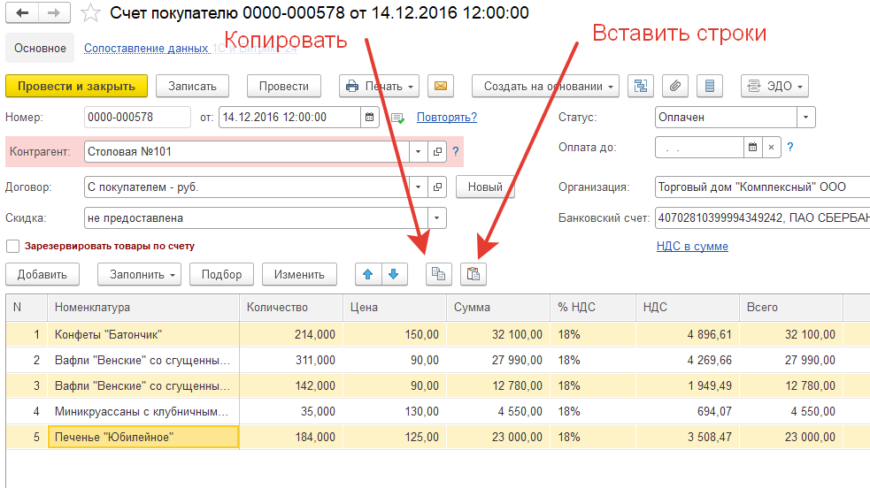This screenshot has height=488, width=870.
Task: Click the Количество column header
Action: (291, 308)
